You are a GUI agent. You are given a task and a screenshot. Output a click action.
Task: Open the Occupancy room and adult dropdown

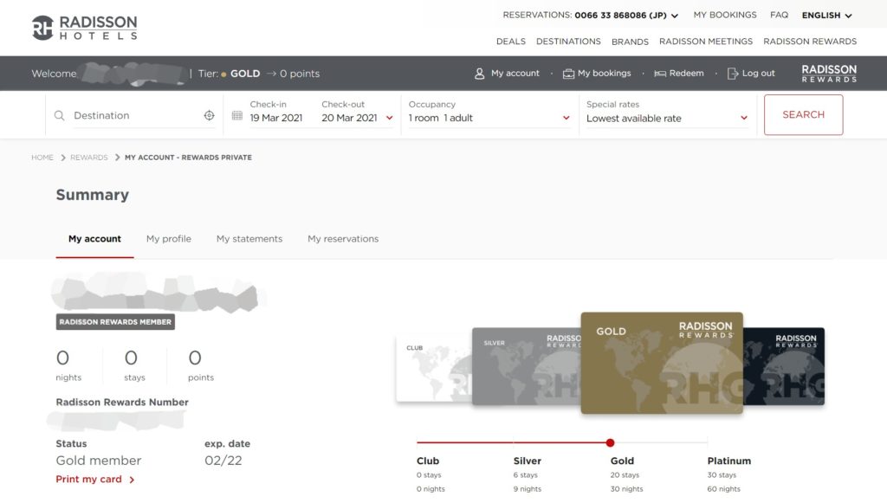pyautogui.click(x=489, y=118)
